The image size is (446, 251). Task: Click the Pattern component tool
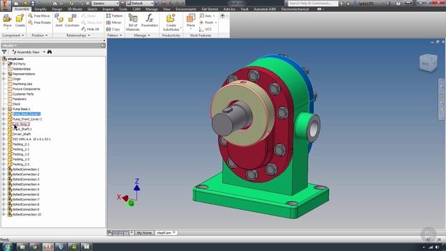click(114, 16)
